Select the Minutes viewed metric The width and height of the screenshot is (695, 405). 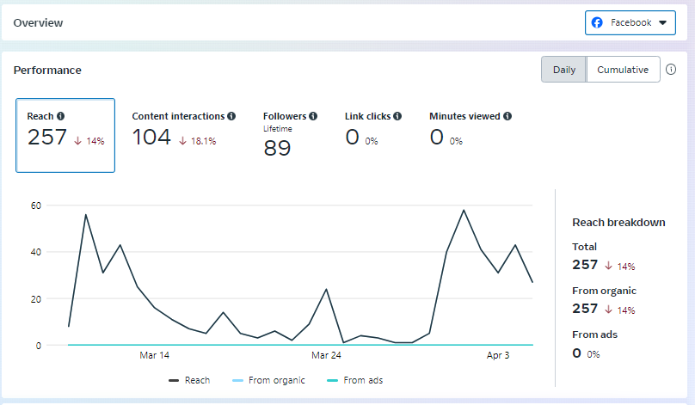coord(471,135)
